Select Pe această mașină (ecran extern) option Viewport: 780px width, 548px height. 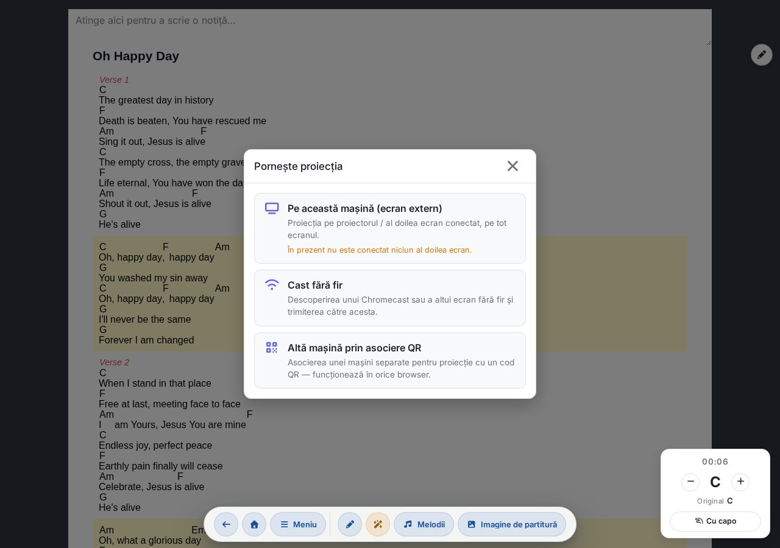[390, 228]
